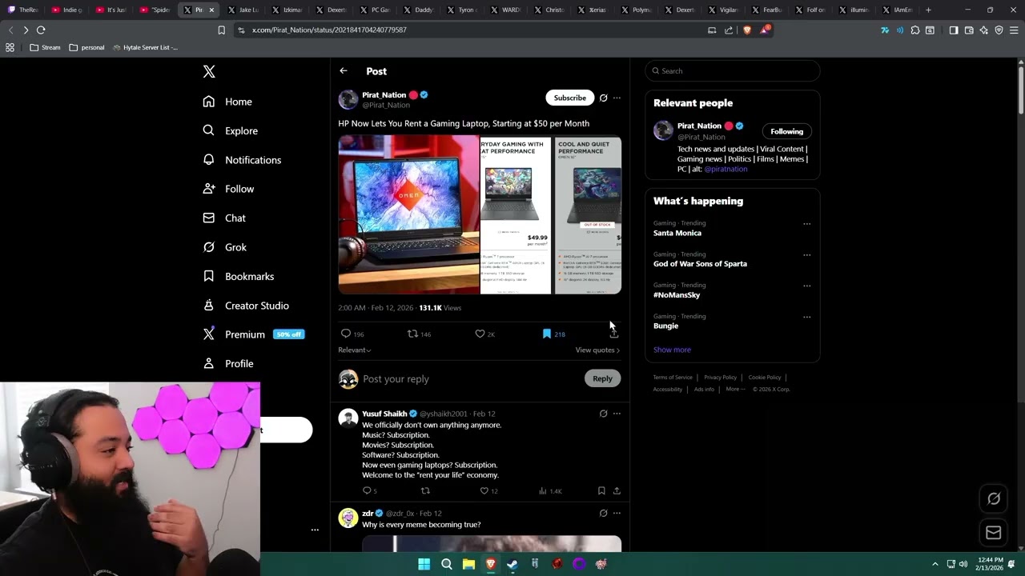Open the Windows Start menu
The height and width of the screenshot is (576, 1025).
[424, 564]
